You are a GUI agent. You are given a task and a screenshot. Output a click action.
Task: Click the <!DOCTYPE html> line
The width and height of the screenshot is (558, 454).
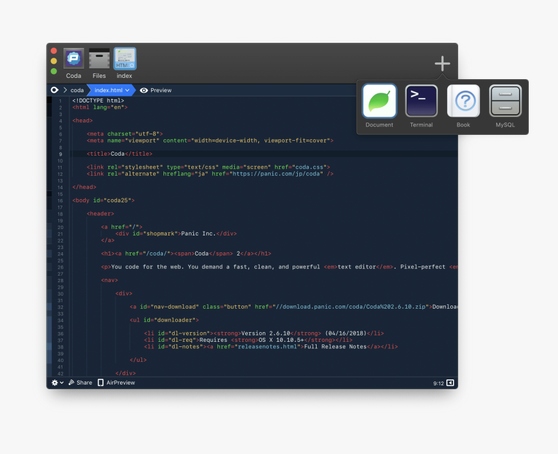(x=98, y=101)
